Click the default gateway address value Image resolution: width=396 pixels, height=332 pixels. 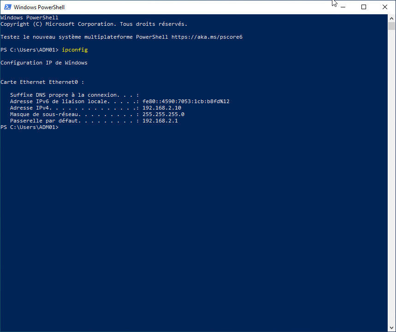[160, 121]
